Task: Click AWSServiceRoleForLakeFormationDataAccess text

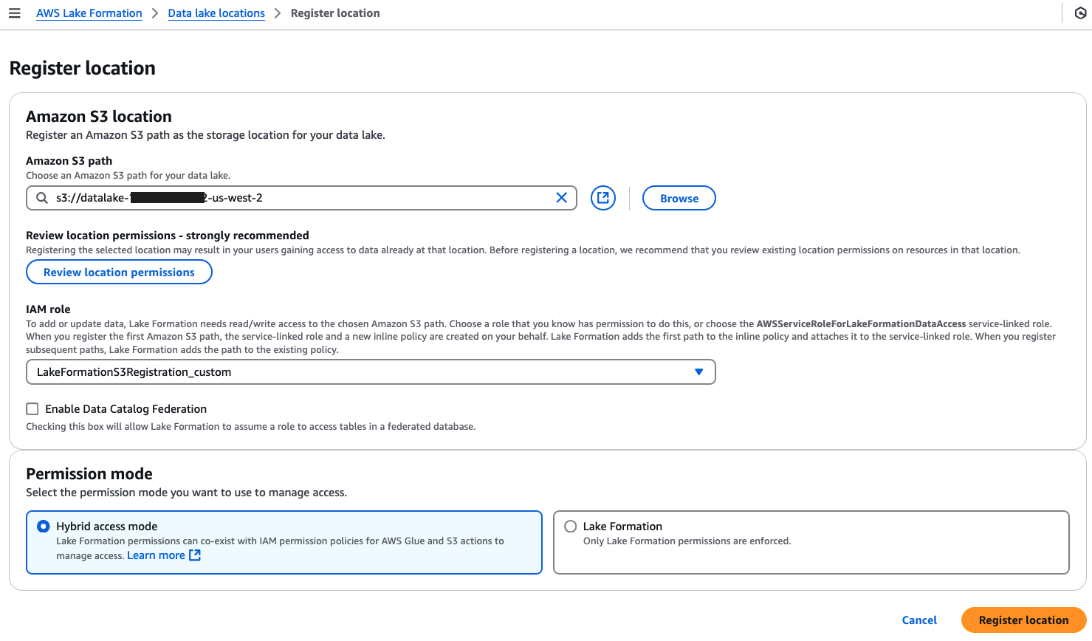Action: pos(861,323)
